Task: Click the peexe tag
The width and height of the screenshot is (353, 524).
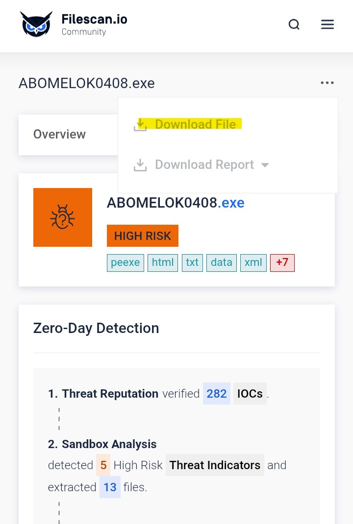Action: tap(125, 262)
